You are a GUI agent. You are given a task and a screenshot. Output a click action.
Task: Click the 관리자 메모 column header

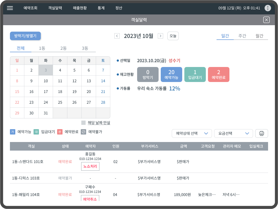[232, 146]
